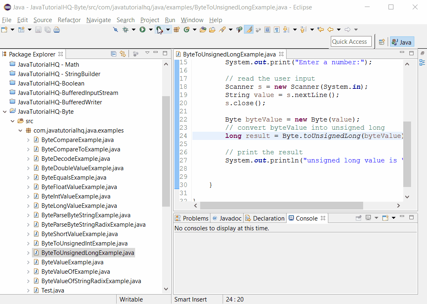Toggle Show Whitespace Characters in the toolbar

[x=276, y=29]
